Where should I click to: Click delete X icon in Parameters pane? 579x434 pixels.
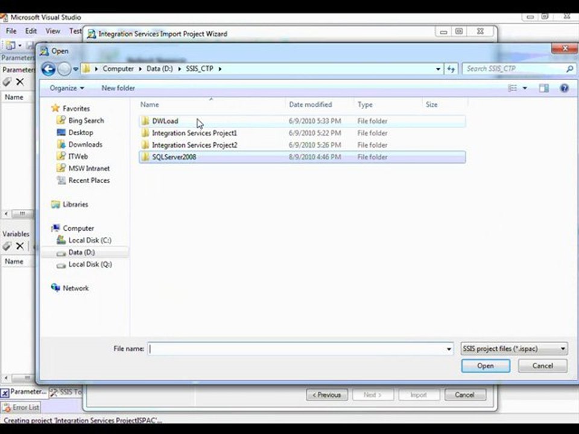tap(20, 82)
